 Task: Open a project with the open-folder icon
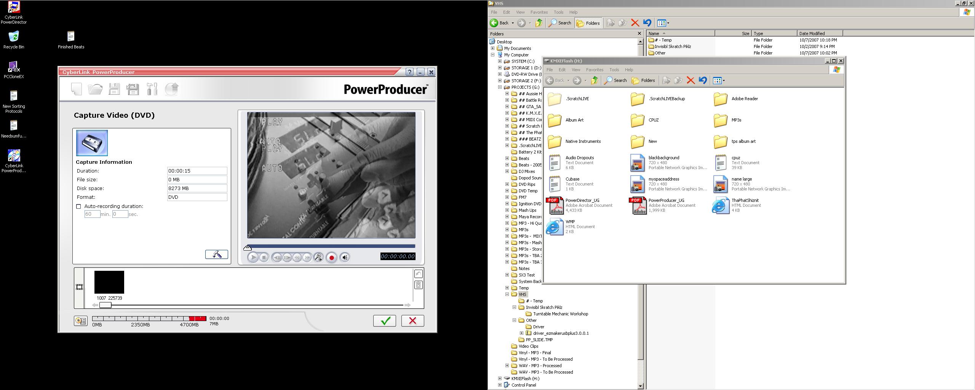pyautogui.click(x=95, y=89)
